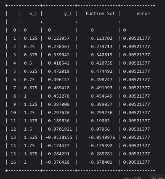
Task: Select y_i value -0.174477
Action: click(57, 146)
